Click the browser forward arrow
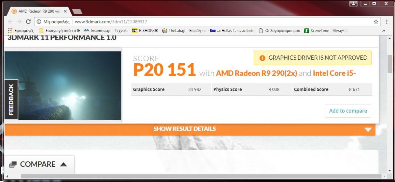395x182 pixels. tap(19, 22)
